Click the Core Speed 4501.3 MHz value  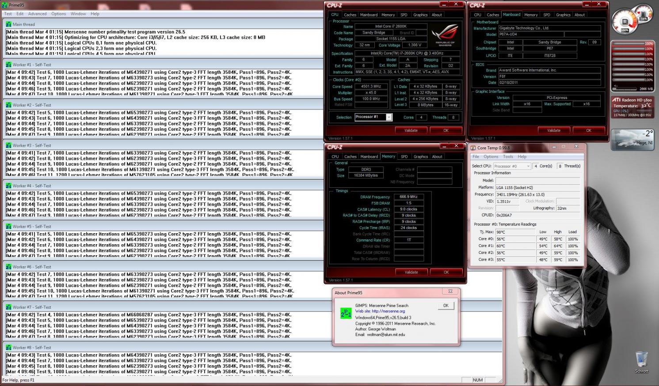[372, 87]
